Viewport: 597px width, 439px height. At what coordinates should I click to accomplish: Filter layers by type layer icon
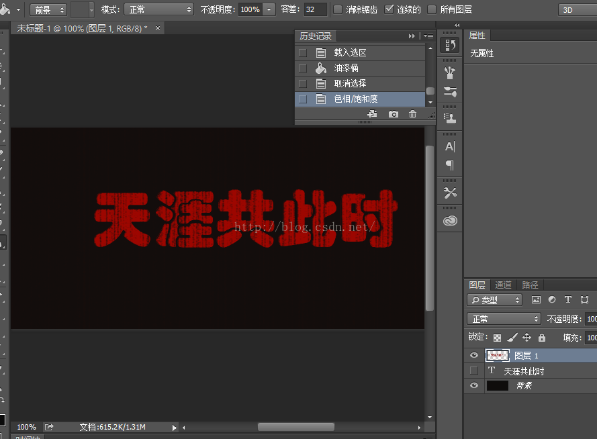click(x=567, y=300)
